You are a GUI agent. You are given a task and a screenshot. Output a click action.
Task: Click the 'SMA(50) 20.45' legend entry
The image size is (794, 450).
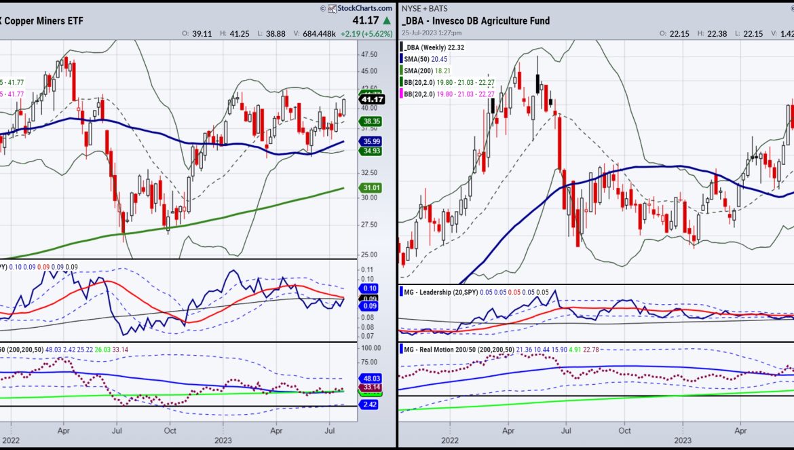[x=426, y=59]
